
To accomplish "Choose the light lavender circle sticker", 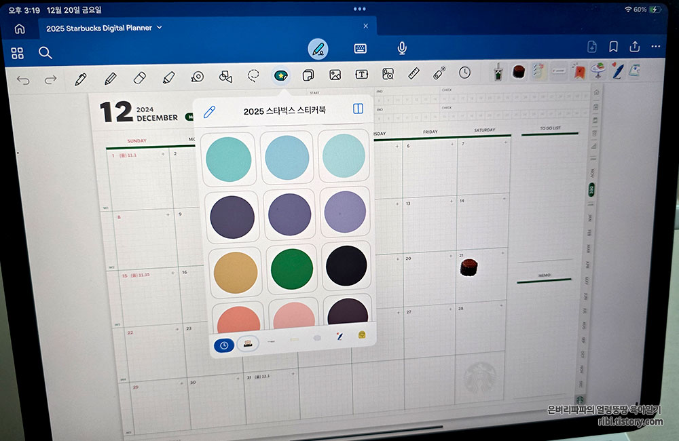I will [345, 212].
